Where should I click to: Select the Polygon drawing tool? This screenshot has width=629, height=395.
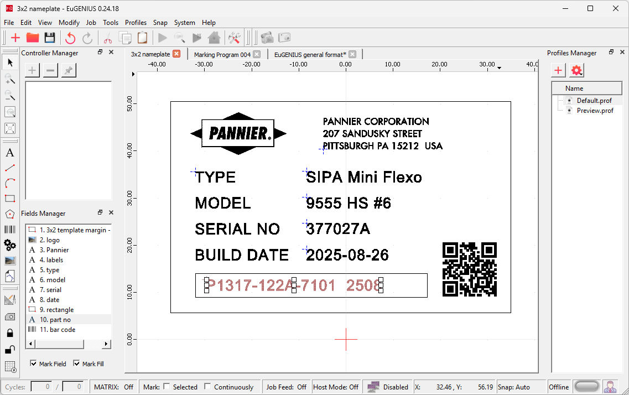(10, 214)
